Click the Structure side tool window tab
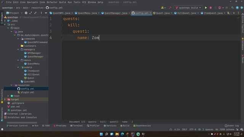244x137 pixels. point(2,96)
